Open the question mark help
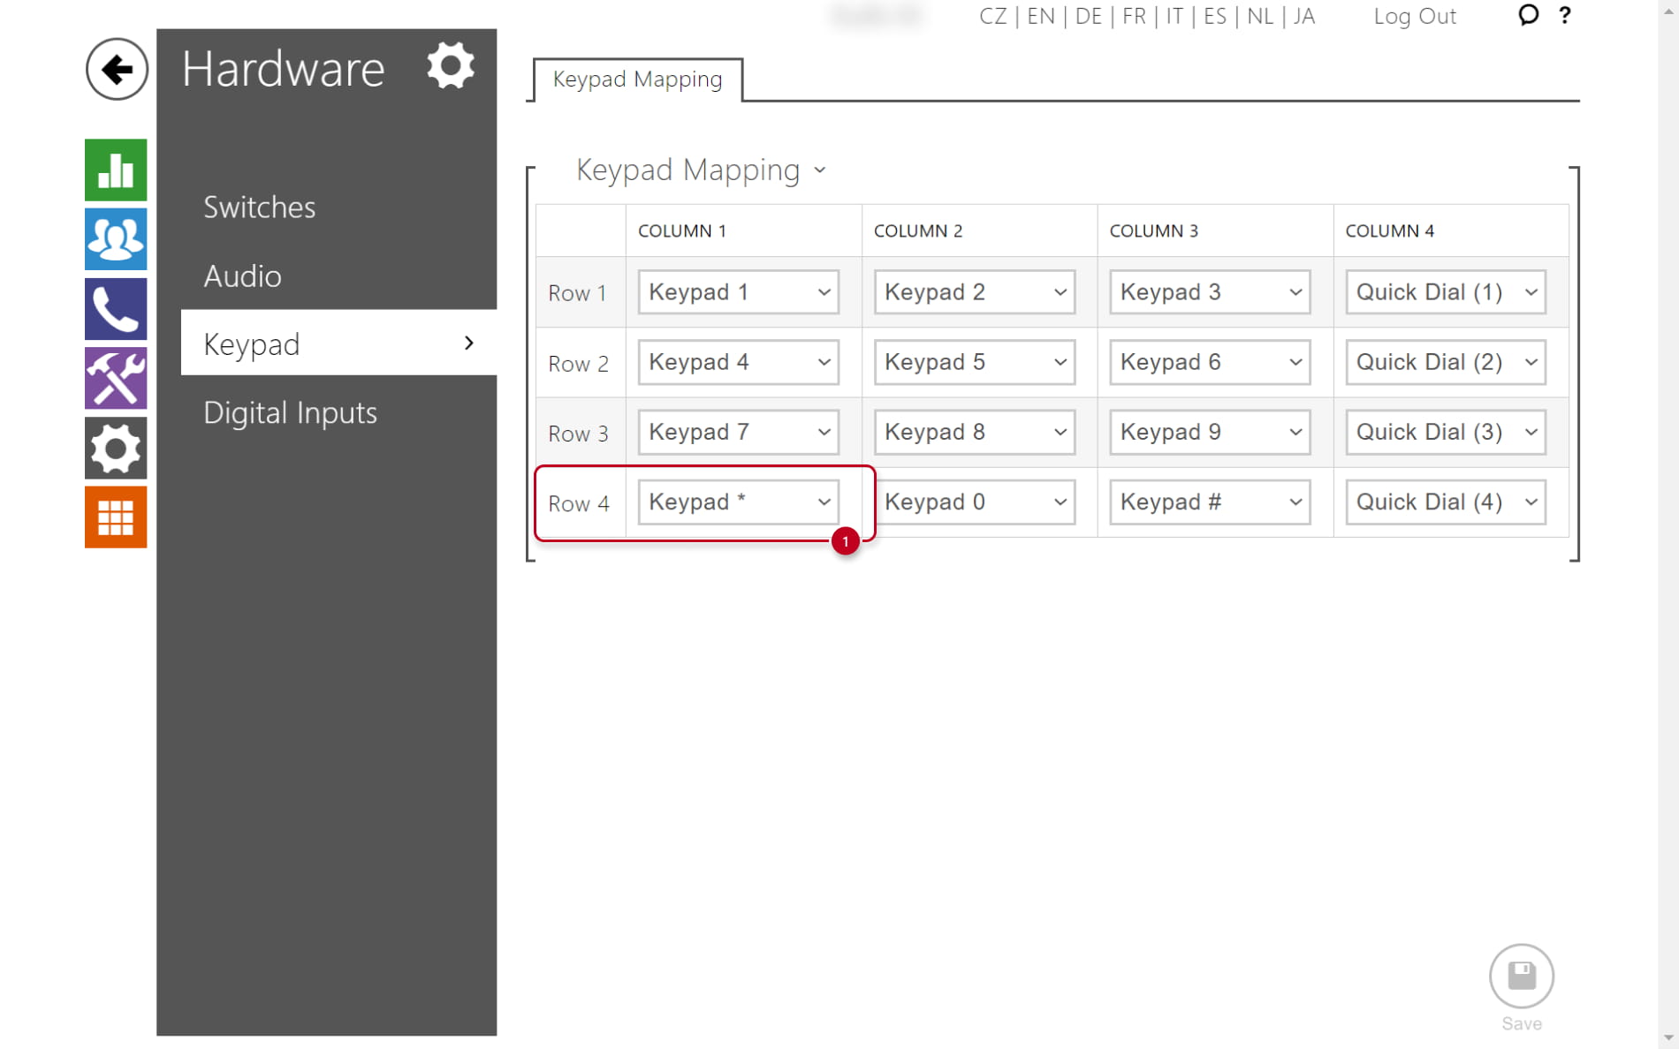 point(1565,15)
